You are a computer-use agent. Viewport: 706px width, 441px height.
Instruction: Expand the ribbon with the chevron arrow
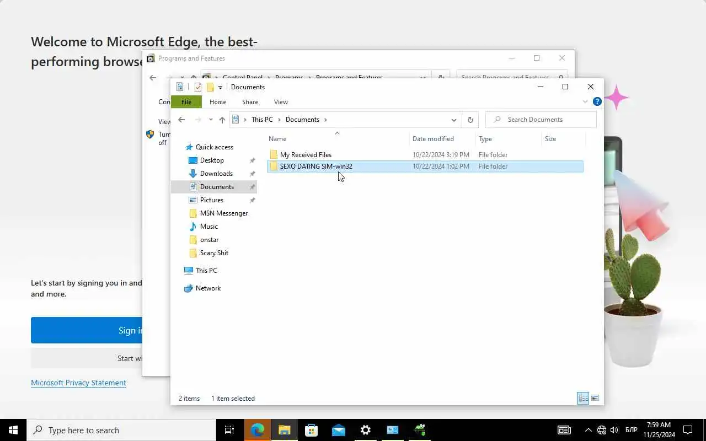click(585, 102)
